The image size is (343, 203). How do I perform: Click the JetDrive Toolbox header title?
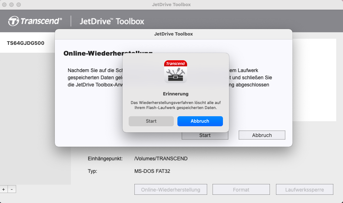(112, 21)
